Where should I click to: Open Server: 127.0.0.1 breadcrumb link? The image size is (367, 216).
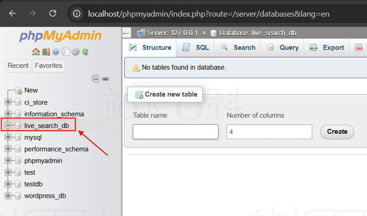coord(172,33)
